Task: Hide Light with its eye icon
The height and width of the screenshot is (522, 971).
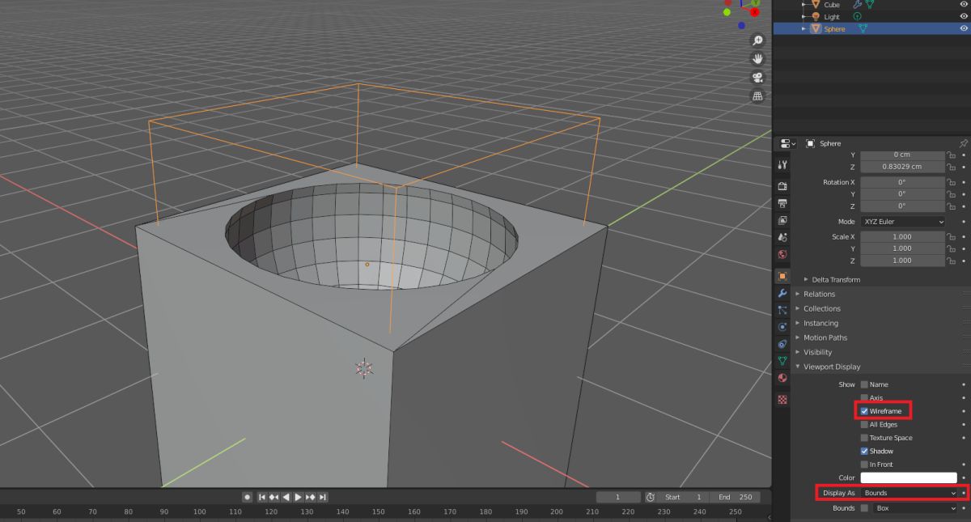Action: pyautogui.click(x=964, y=16)
